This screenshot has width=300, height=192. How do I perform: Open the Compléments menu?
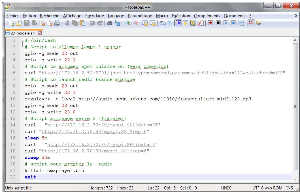(207, 16)
